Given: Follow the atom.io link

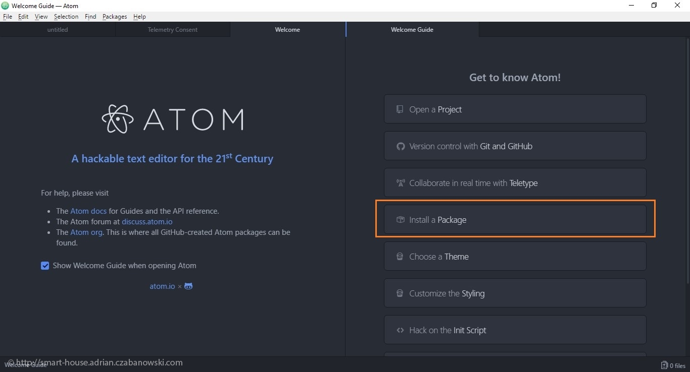Looking at the screenshot, I should pos(162,286).
